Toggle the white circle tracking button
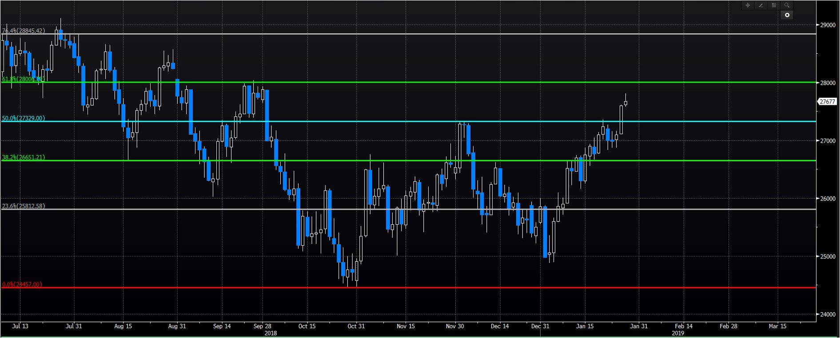Viewport: 840px width, 338px height. [787, 15]
